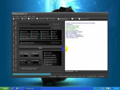Viewport: 120px width, 90px height.
Task: Select Import/Export Phone Book option
Action: (x=29, y=38)
